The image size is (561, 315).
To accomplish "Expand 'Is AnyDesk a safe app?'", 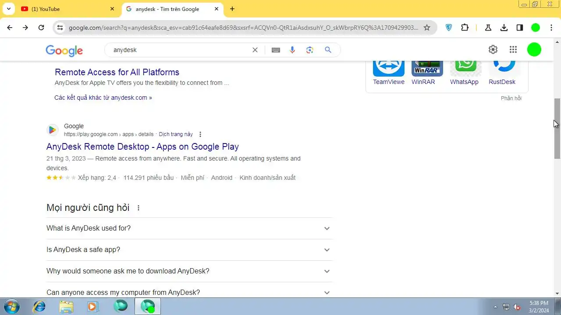I will point(189,250).
